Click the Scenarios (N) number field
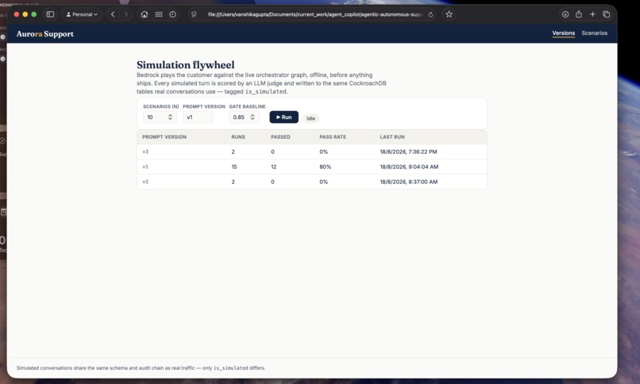 pyautogui.click(x=160, y=117)
